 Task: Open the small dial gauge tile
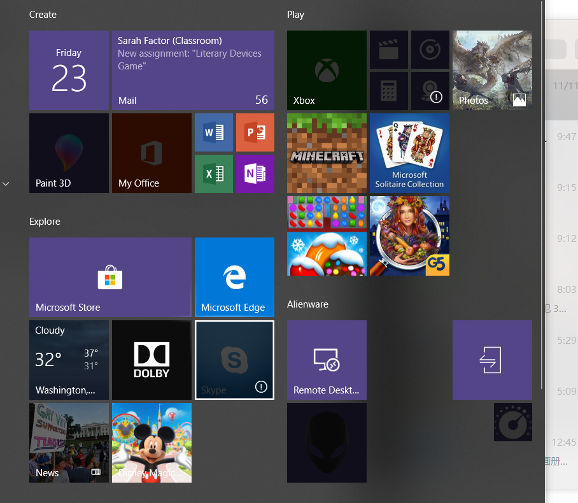(513, 422)
